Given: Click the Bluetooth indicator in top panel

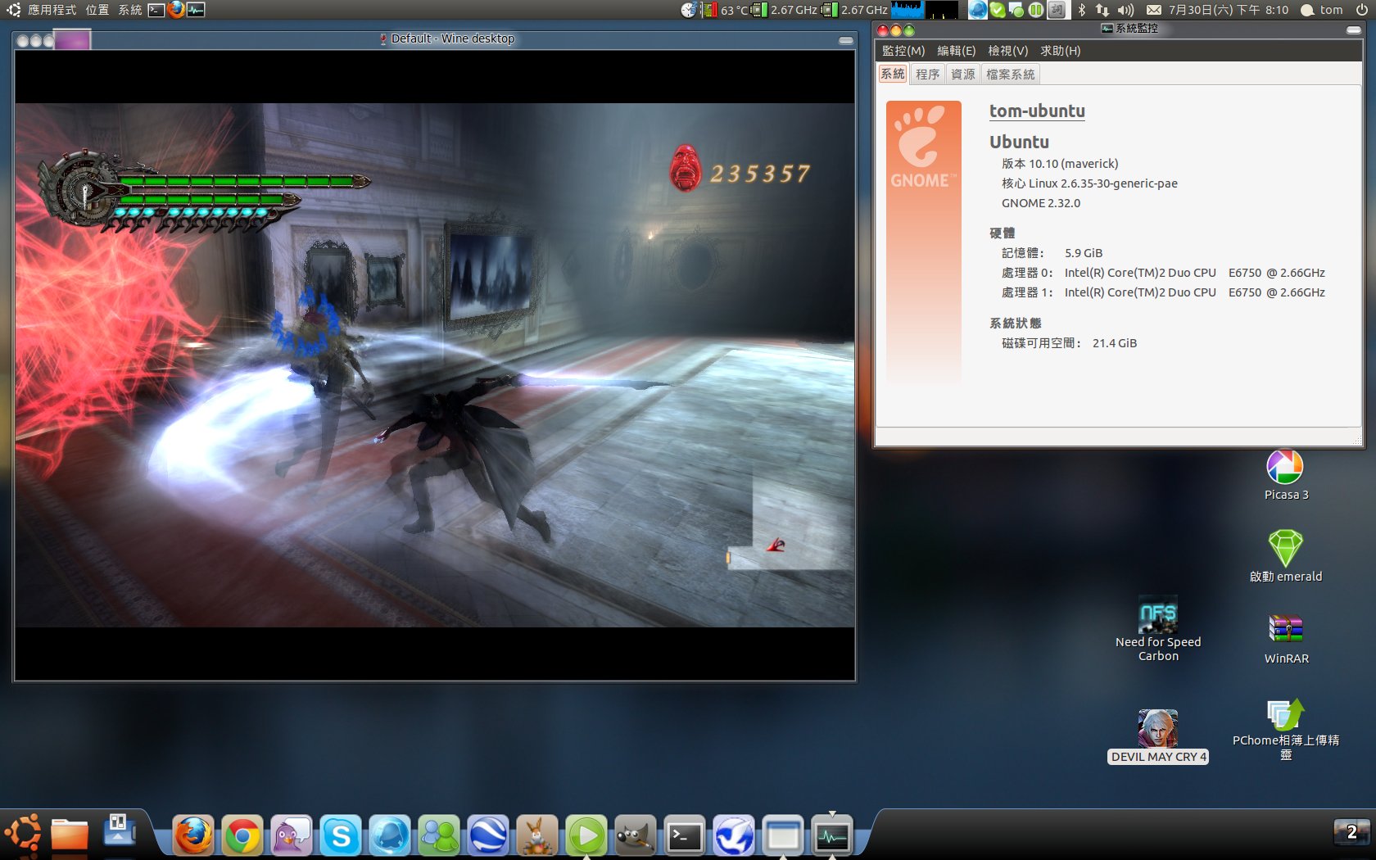Looking at the screenshot, I should [x=1081, y=10].
